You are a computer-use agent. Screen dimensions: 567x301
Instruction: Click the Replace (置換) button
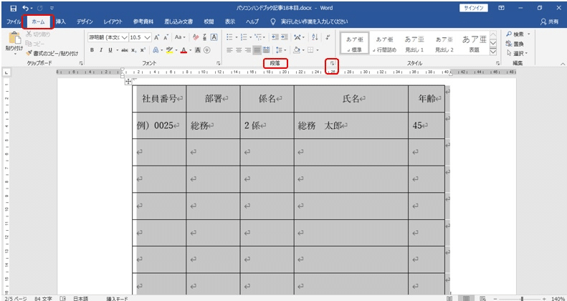[515, 44]
